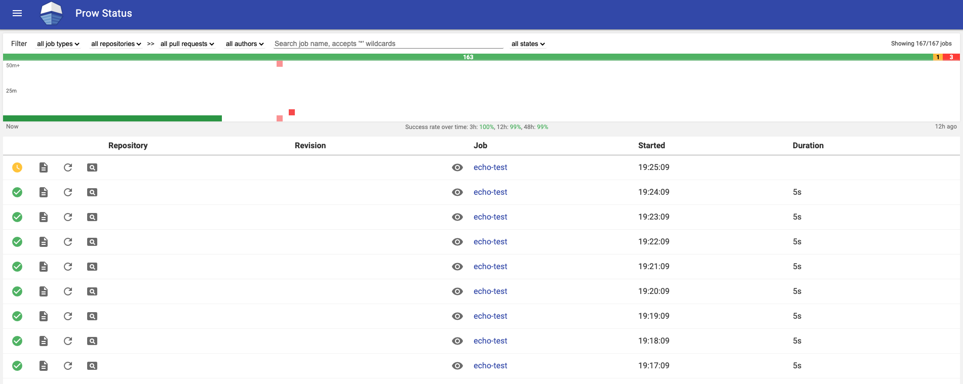Inspect prowjob YAML for the 19:23:09 job
This screenshot has height=384, width=963.
(x=92, y=217)
